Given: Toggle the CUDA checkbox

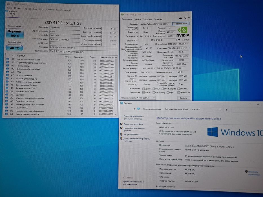Looking at the screenshot, I should tap(154, 89).
